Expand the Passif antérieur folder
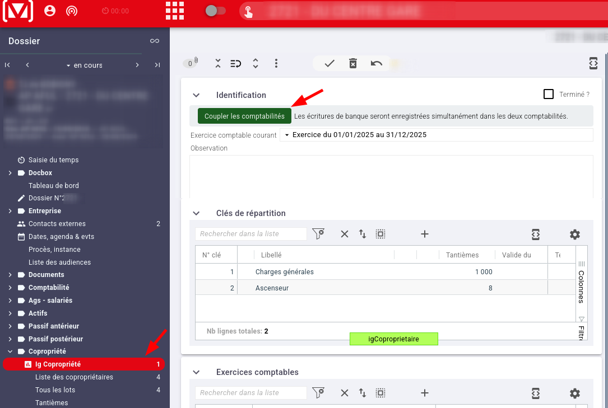The width and height of the screenshot is (608, 408). [x=10, y=326]
